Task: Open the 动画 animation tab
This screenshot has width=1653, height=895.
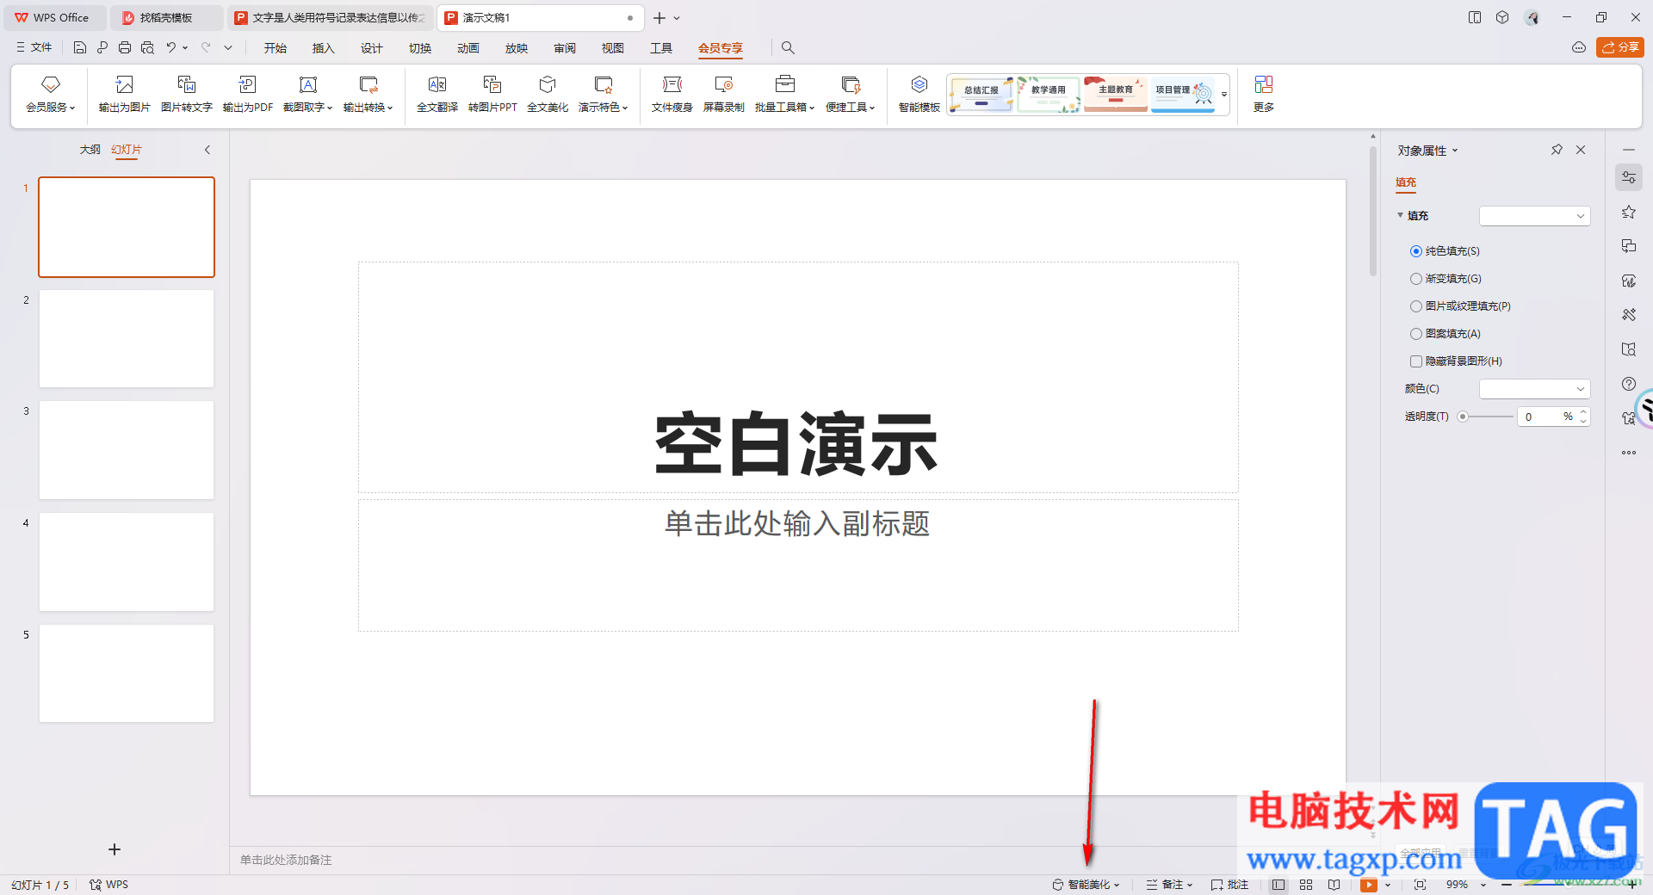Action: [x=468, y=48]
